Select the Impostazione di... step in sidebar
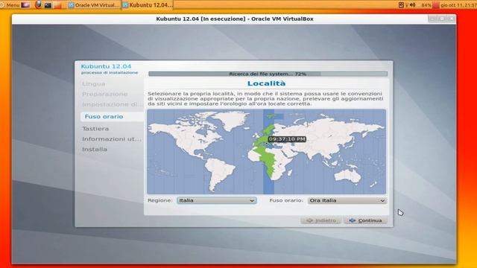477x268 pixels. pyautogui.click(x=113, y=104)
